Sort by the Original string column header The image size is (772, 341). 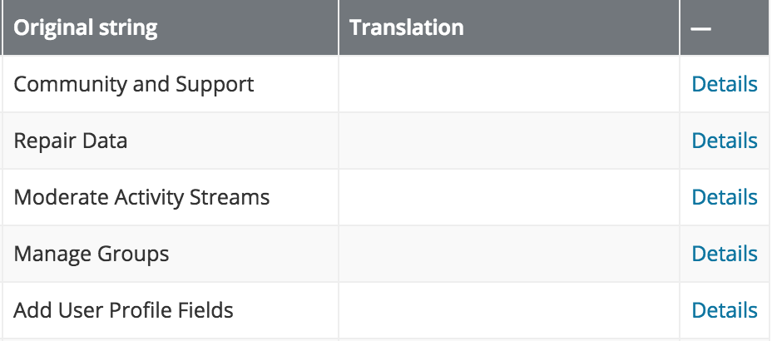pos(85,27)
